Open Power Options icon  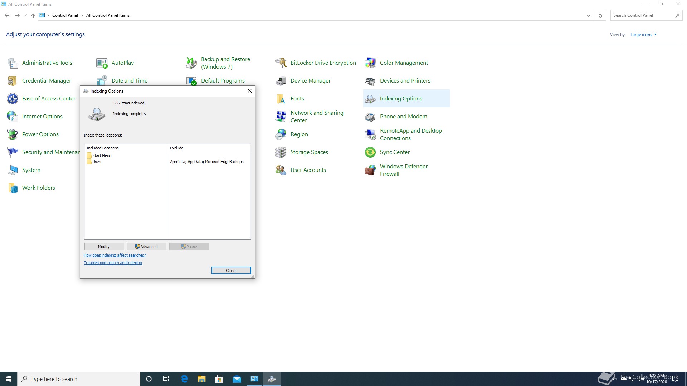click(13, 134)
